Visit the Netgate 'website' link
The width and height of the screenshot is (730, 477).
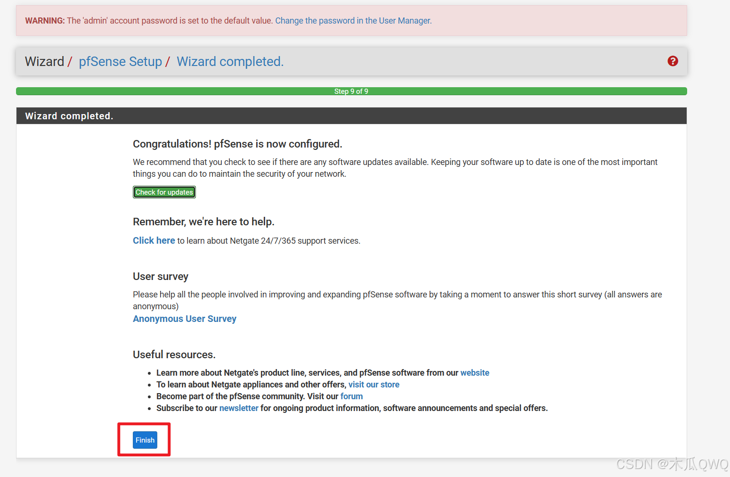point(475,373)
